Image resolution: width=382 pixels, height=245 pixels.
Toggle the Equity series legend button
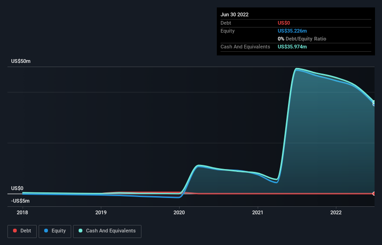point(55,231)
